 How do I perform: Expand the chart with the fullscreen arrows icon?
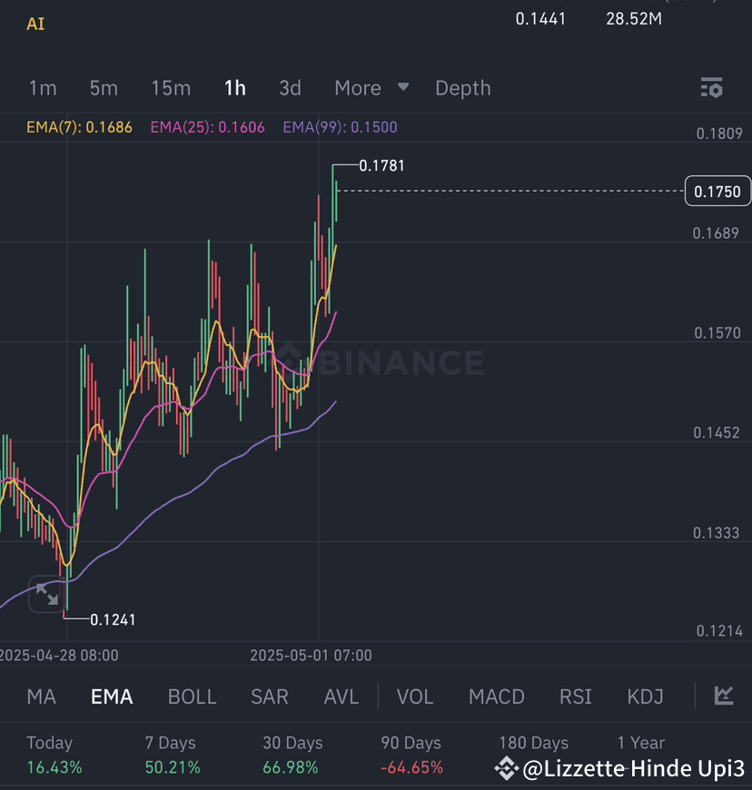tap(45, 594)
